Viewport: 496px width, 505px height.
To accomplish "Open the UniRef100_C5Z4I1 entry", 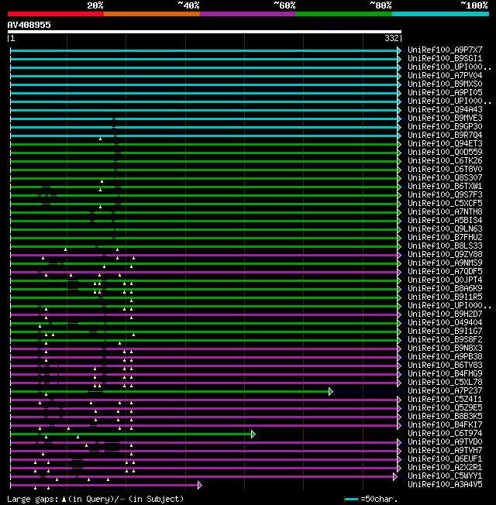I will coord(445,400).
